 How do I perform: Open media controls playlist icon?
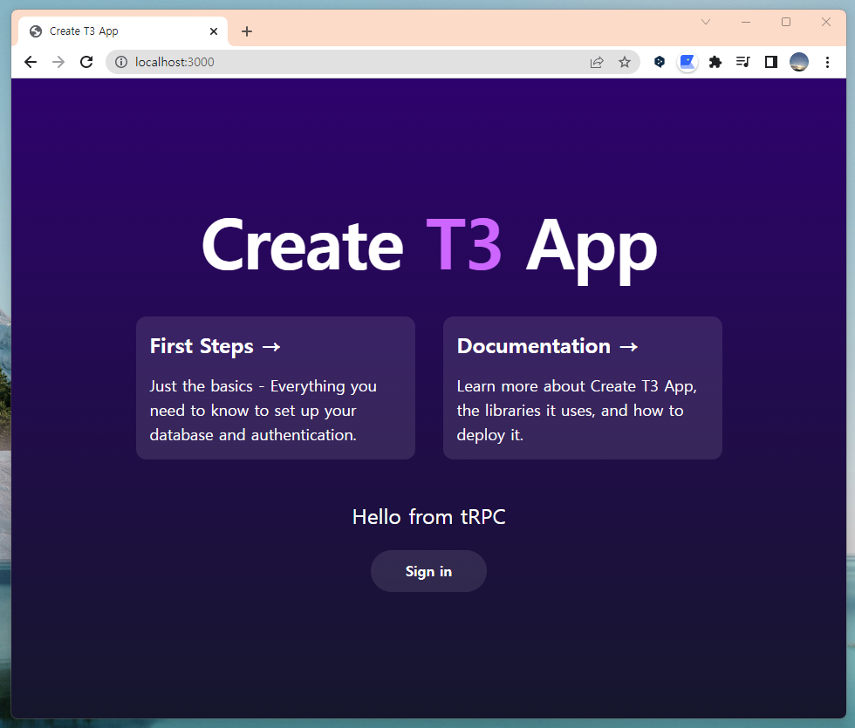coord(742,62)
